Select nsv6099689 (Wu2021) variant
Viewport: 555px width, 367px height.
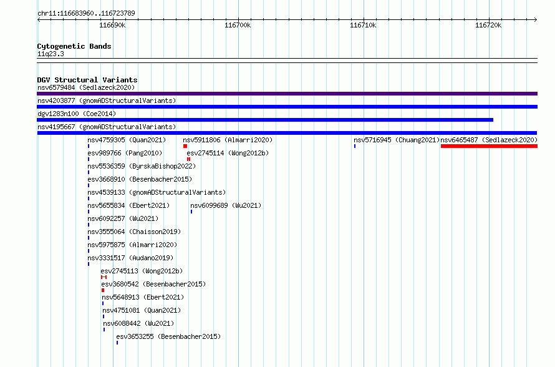[x=226, y=205]
